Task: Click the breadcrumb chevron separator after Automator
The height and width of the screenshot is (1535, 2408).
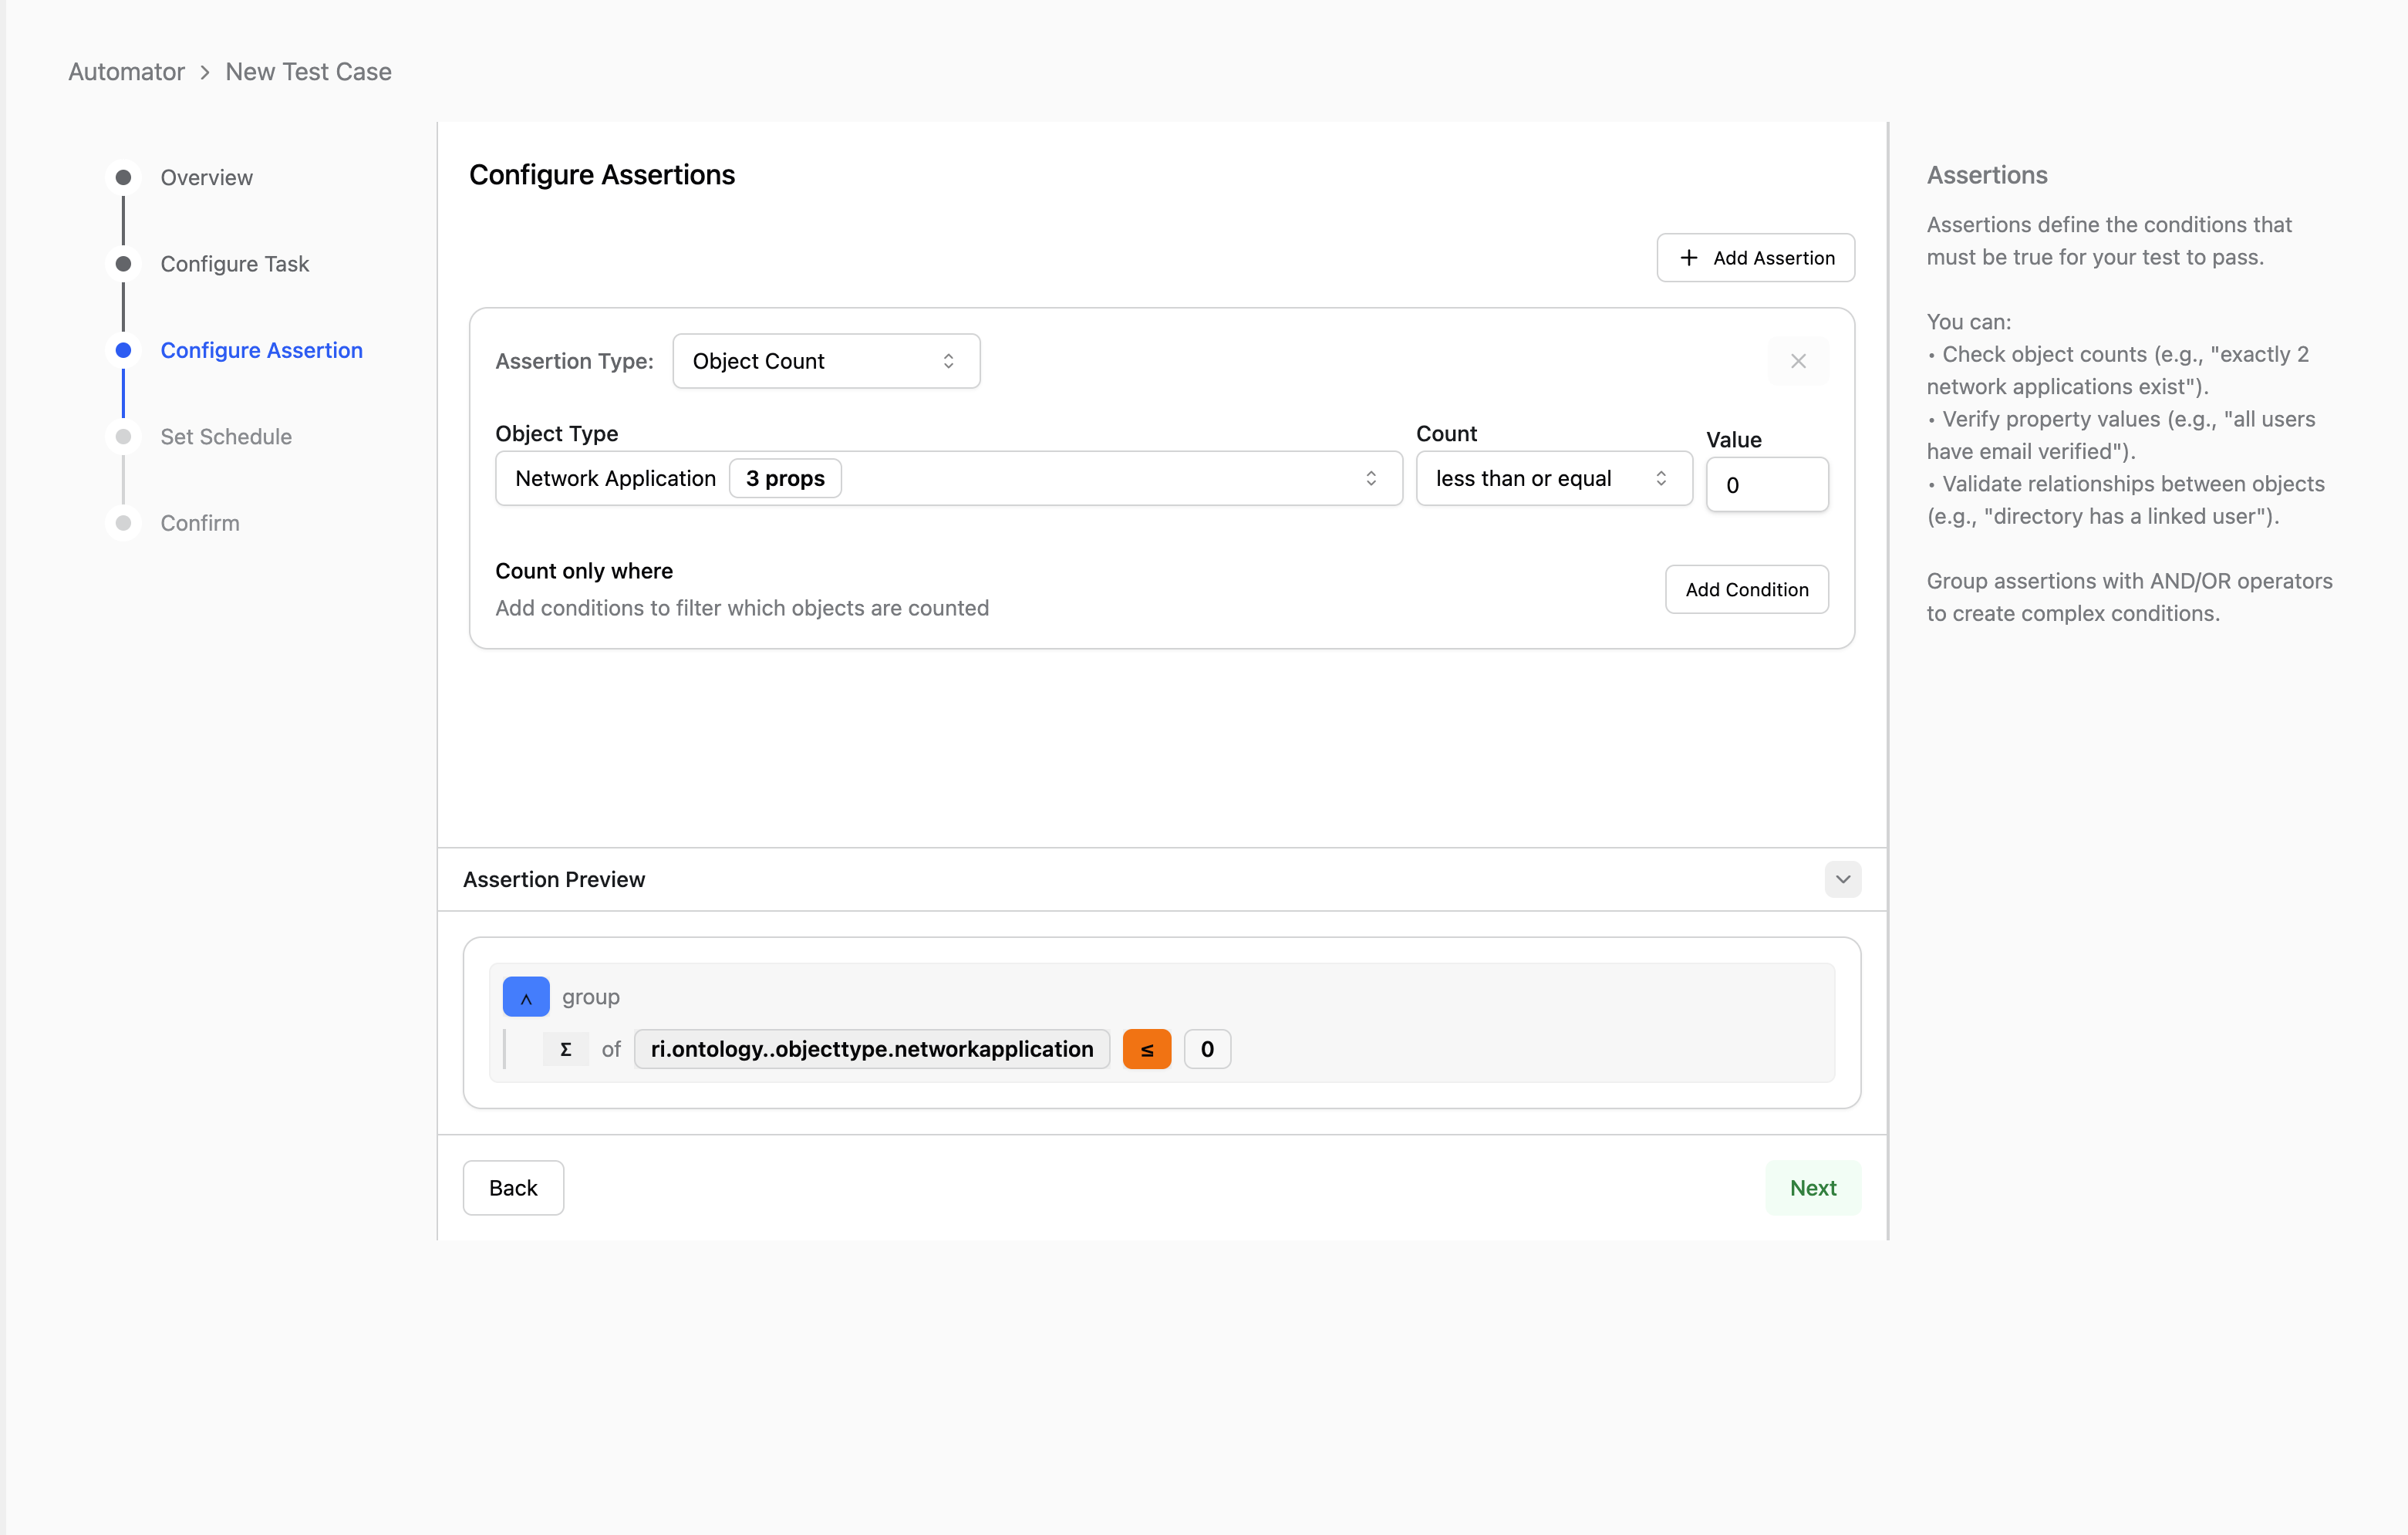Action: coord(205,72)
